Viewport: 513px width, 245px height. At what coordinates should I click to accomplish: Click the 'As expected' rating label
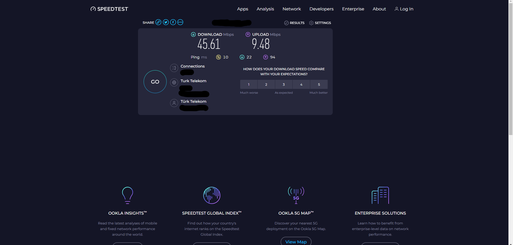click(x=284, y=93)
